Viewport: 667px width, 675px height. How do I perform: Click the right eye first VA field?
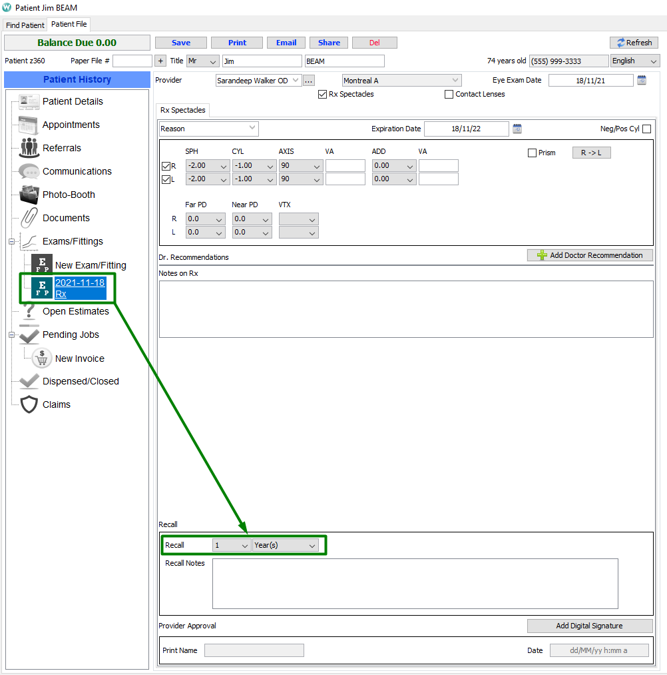point(345,166)
